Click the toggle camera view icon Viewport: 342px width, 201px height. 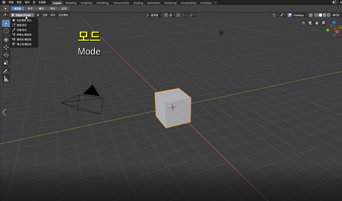pyautogui.click(x=310, y=23)
